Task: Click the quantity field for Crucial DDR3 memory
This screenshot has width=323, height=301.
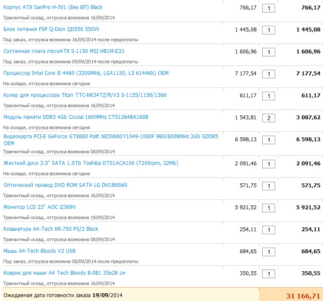Action: (269, 118)
